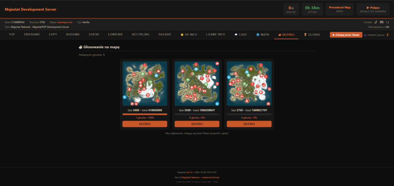Screen dimensions: 394x186
Task: Select the GŁOSUJ tab
Action: pos(286,35)
